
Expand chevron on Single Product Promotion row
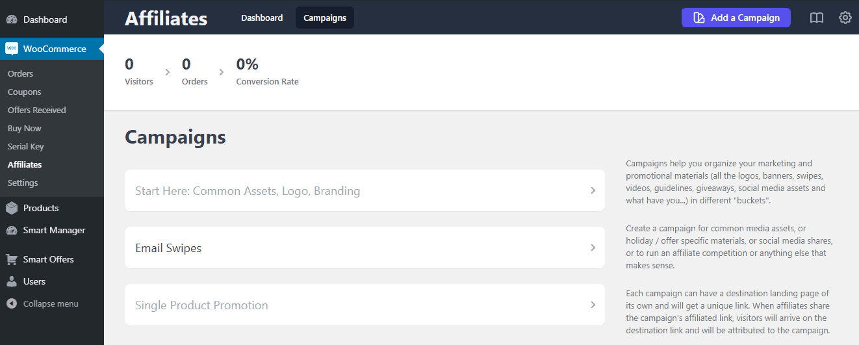tap(593, 305)
